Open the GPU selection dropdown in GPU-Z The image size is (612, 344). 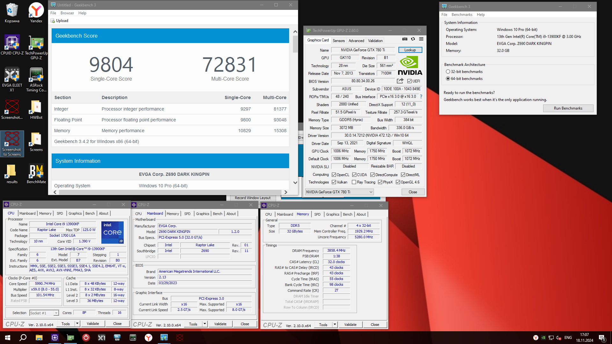[x=339, y=192]
